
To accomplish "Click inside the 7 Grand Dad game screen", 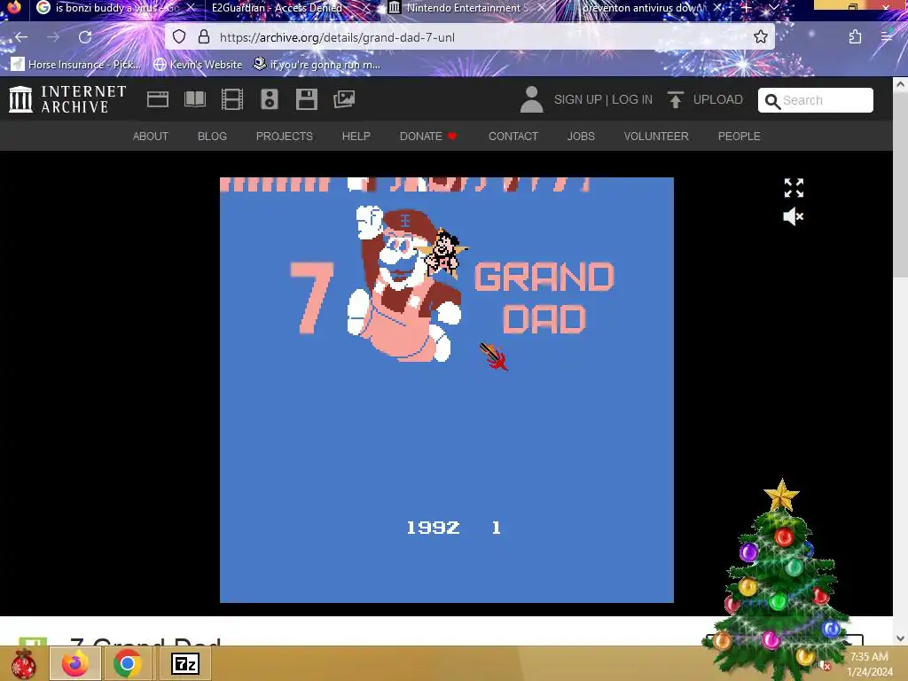I will 447,390.
